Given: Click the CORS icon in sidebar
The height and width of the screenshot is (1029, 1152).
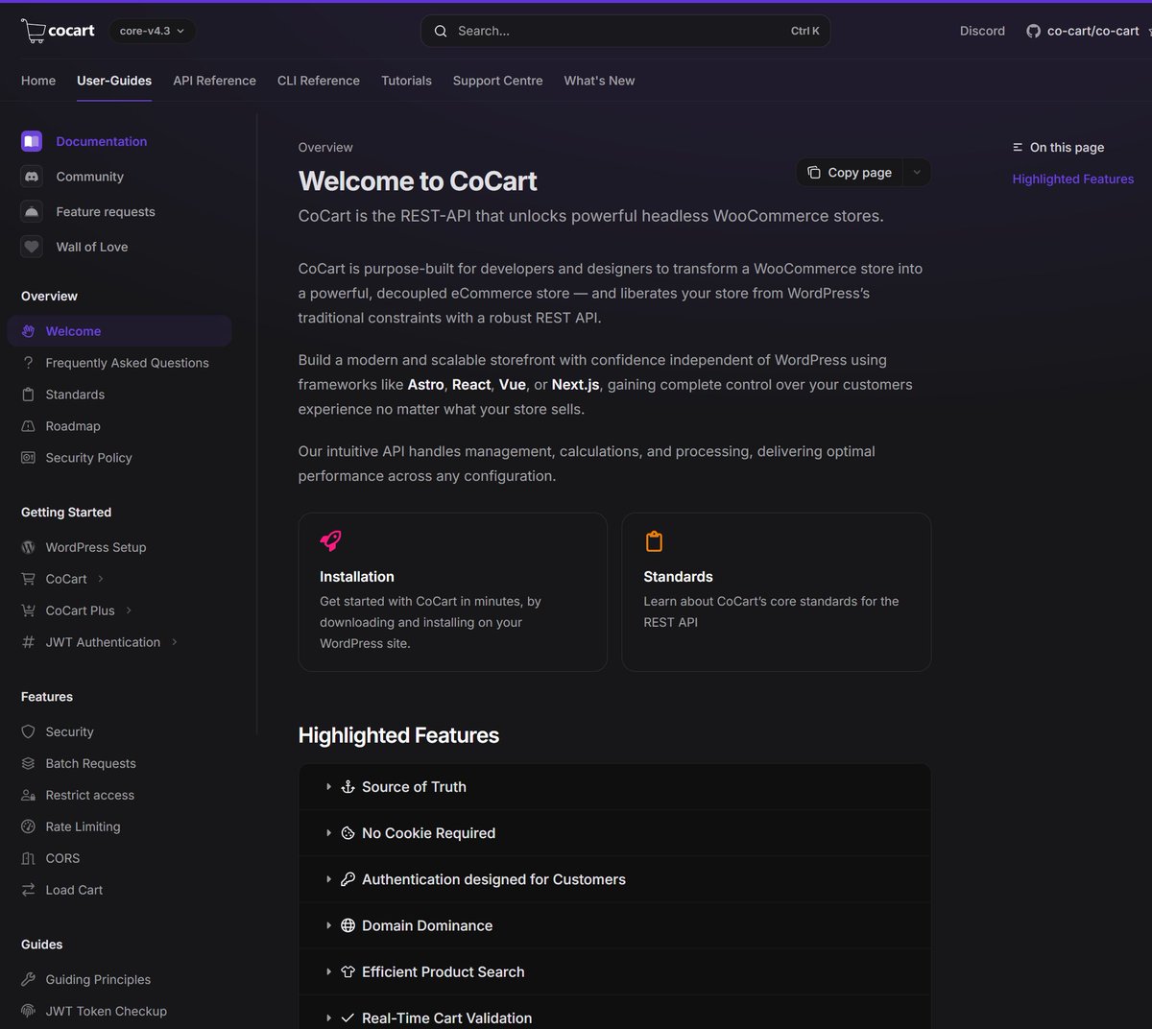Looking at the screenshot, I should click(28, 858).
